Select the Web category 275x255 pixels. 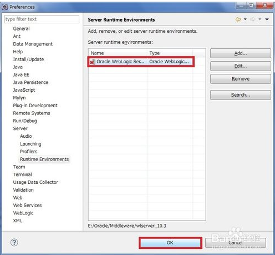[x=18, y=198]
